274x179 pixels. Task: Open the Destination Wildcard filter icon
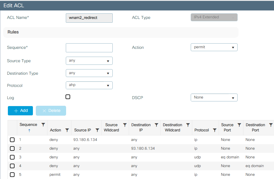click(188, 125)
